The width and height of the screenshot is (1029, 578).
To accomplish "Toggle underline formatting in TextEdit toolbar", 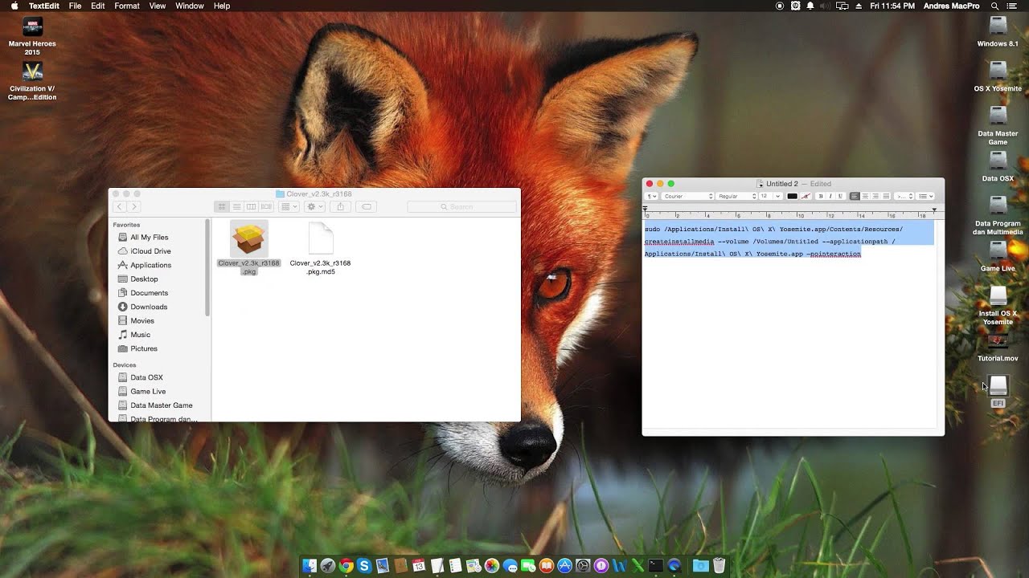I will 840,196.
